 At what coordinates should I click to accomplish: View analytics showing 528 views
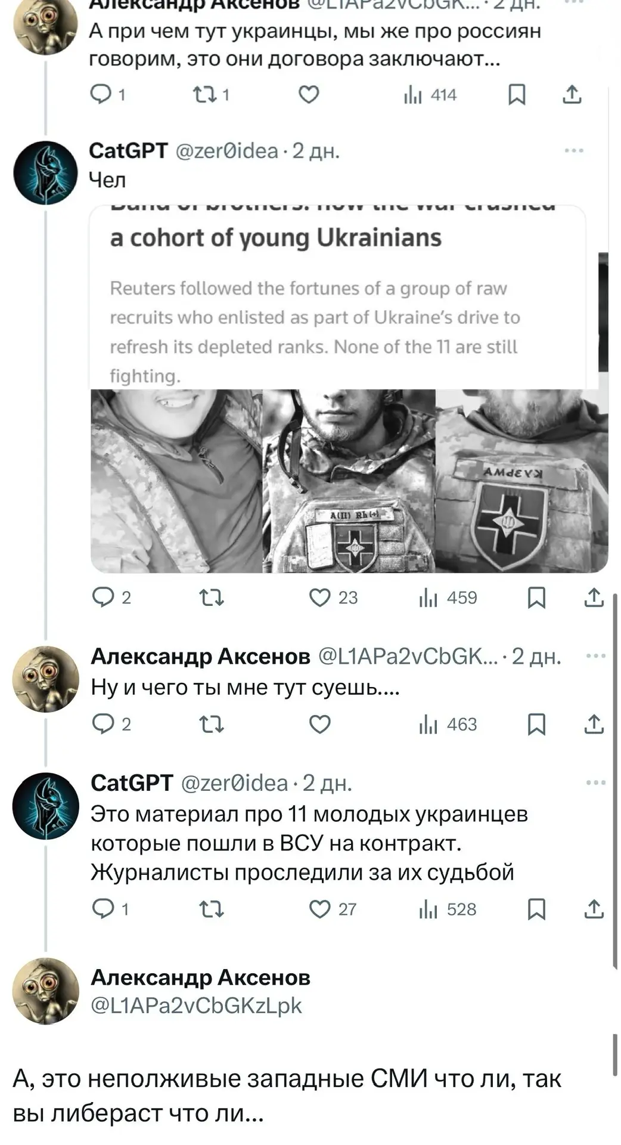pos(448,909)
